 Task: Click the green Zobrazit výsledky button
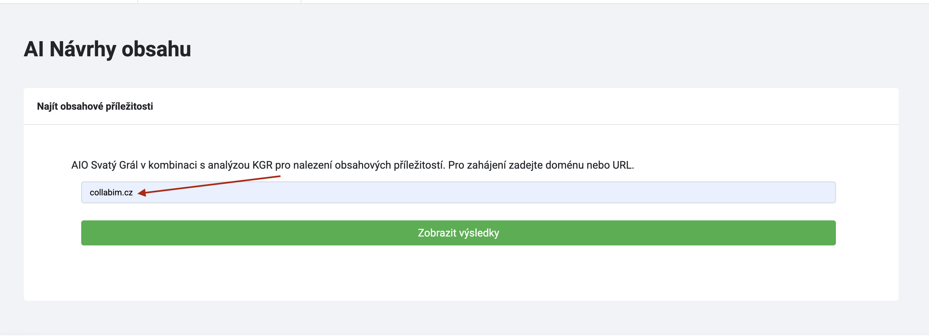coord(458,233)
